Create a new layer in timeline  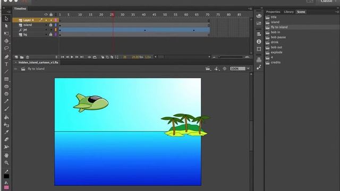coord(16,57)
